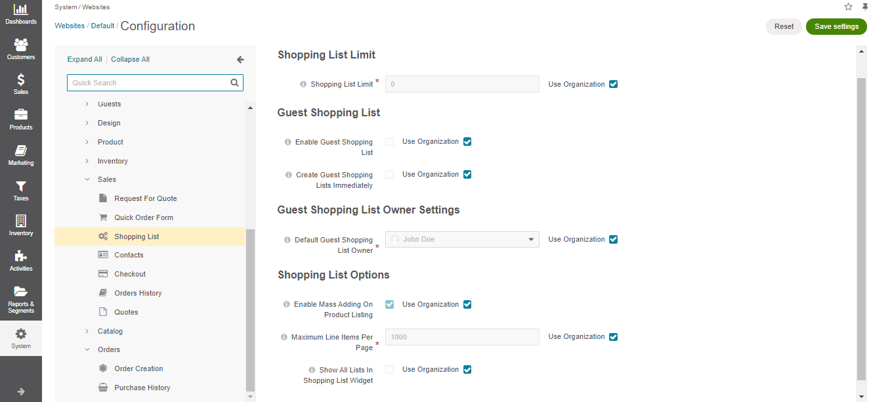The height and width of the screenshot is (402, 871).
Task: Select Orders History under Sales
Action: pyautogui.click(x=138, y=293)
